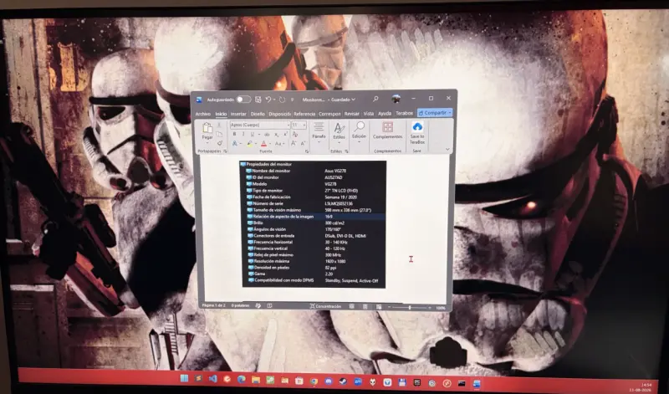Click the search magnifier in Word title bar
Viewport: 669px width, 394px height.
coord(375,99)
